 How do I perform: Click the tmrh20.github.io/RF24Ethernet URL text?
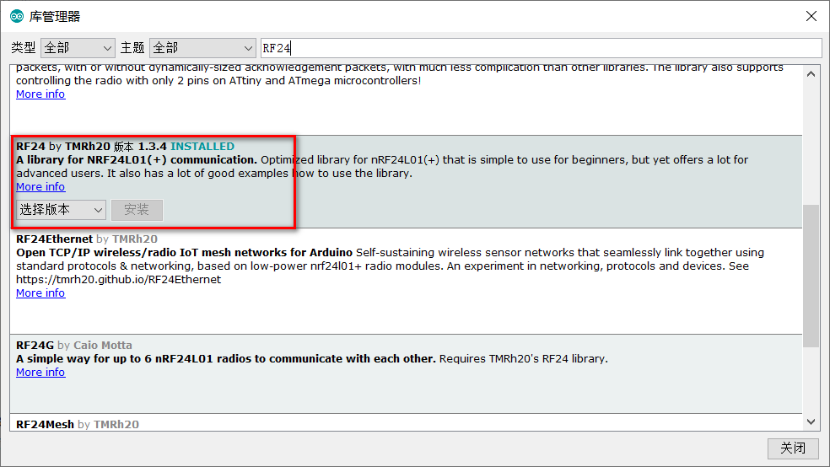[x=118, y=279]
